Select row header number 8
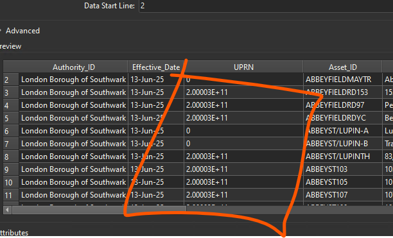This screenshot has width=393, height=238. (x=11, y=157)
